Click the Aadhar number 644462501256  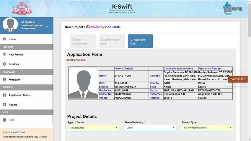click(x=131, y=94)
